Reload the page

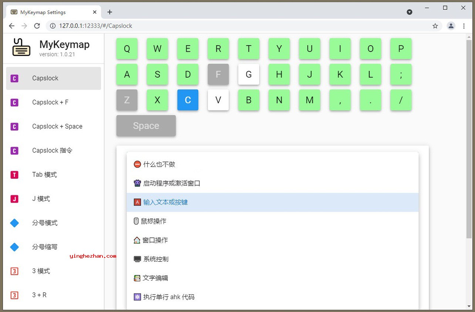37,26
